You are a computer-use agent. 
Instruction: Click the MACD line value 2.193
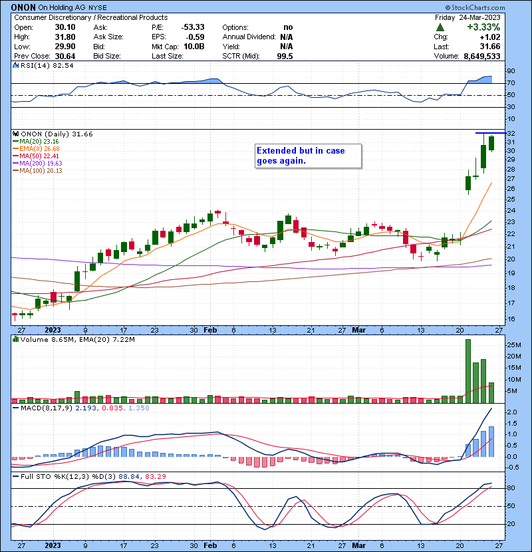86,408
